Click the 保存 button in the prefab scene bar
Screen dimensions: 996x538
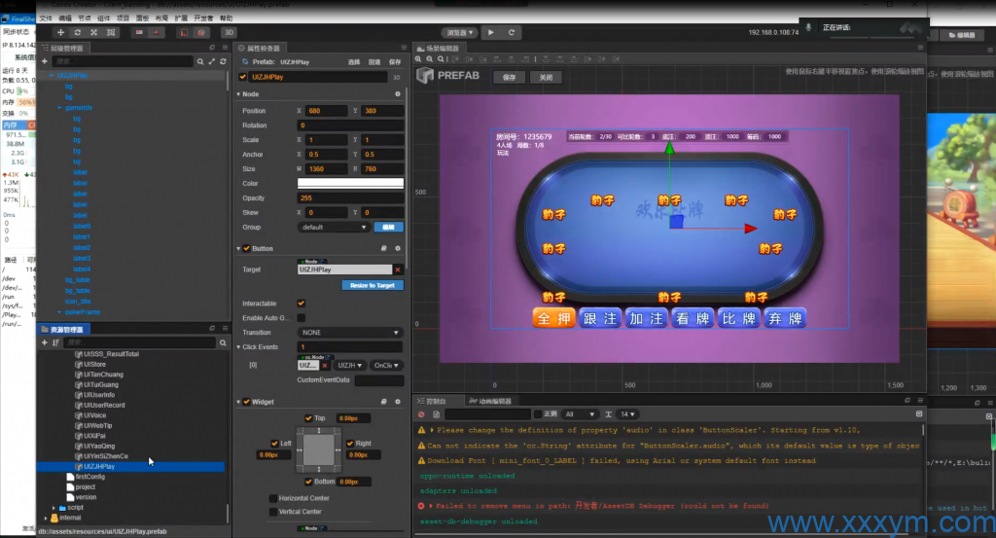(x=510, y=77)
